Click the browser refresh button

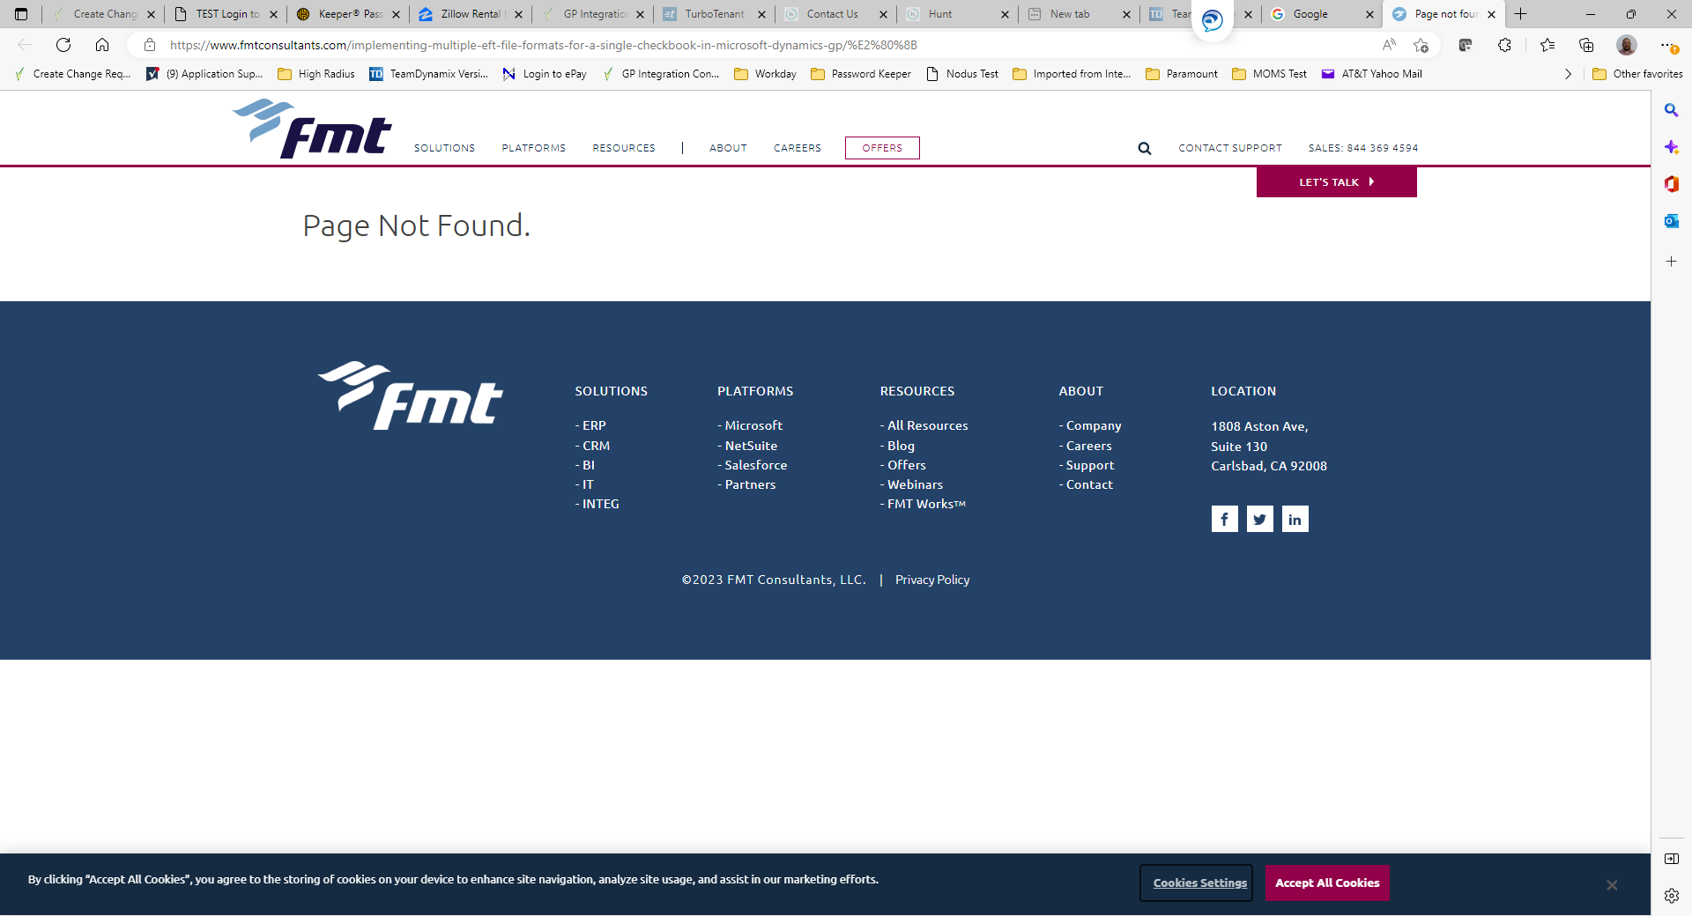63,45
